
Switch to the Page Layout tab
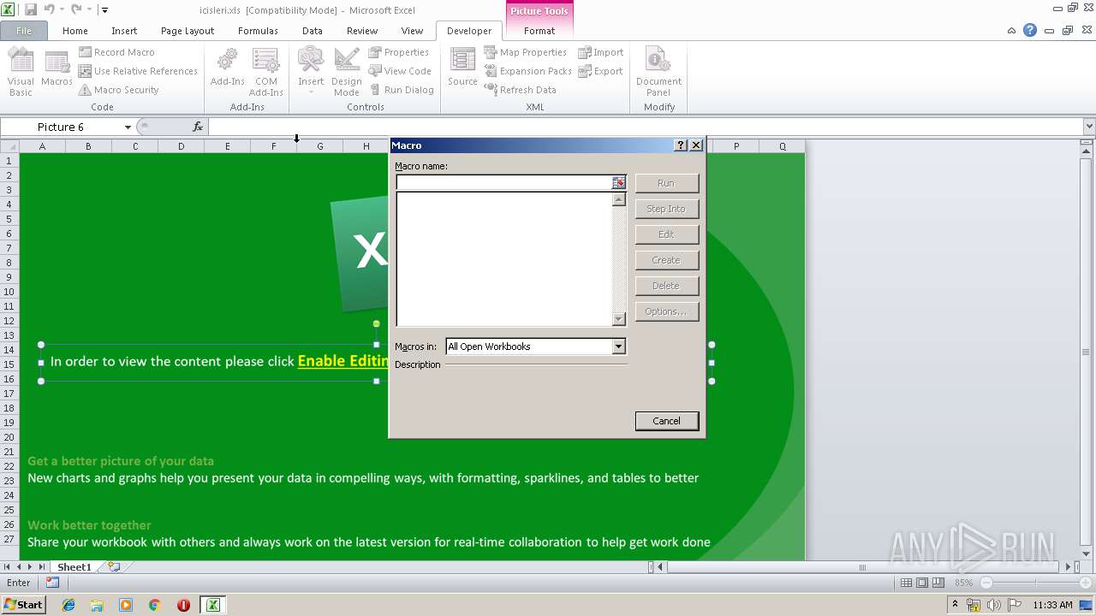(x=188, y=31)
